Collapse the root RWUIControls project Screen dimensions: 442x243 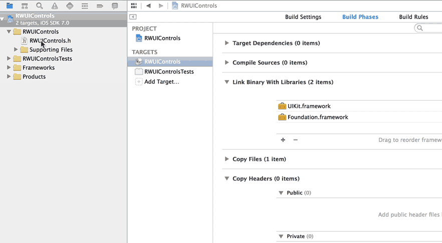pos(2,19)
